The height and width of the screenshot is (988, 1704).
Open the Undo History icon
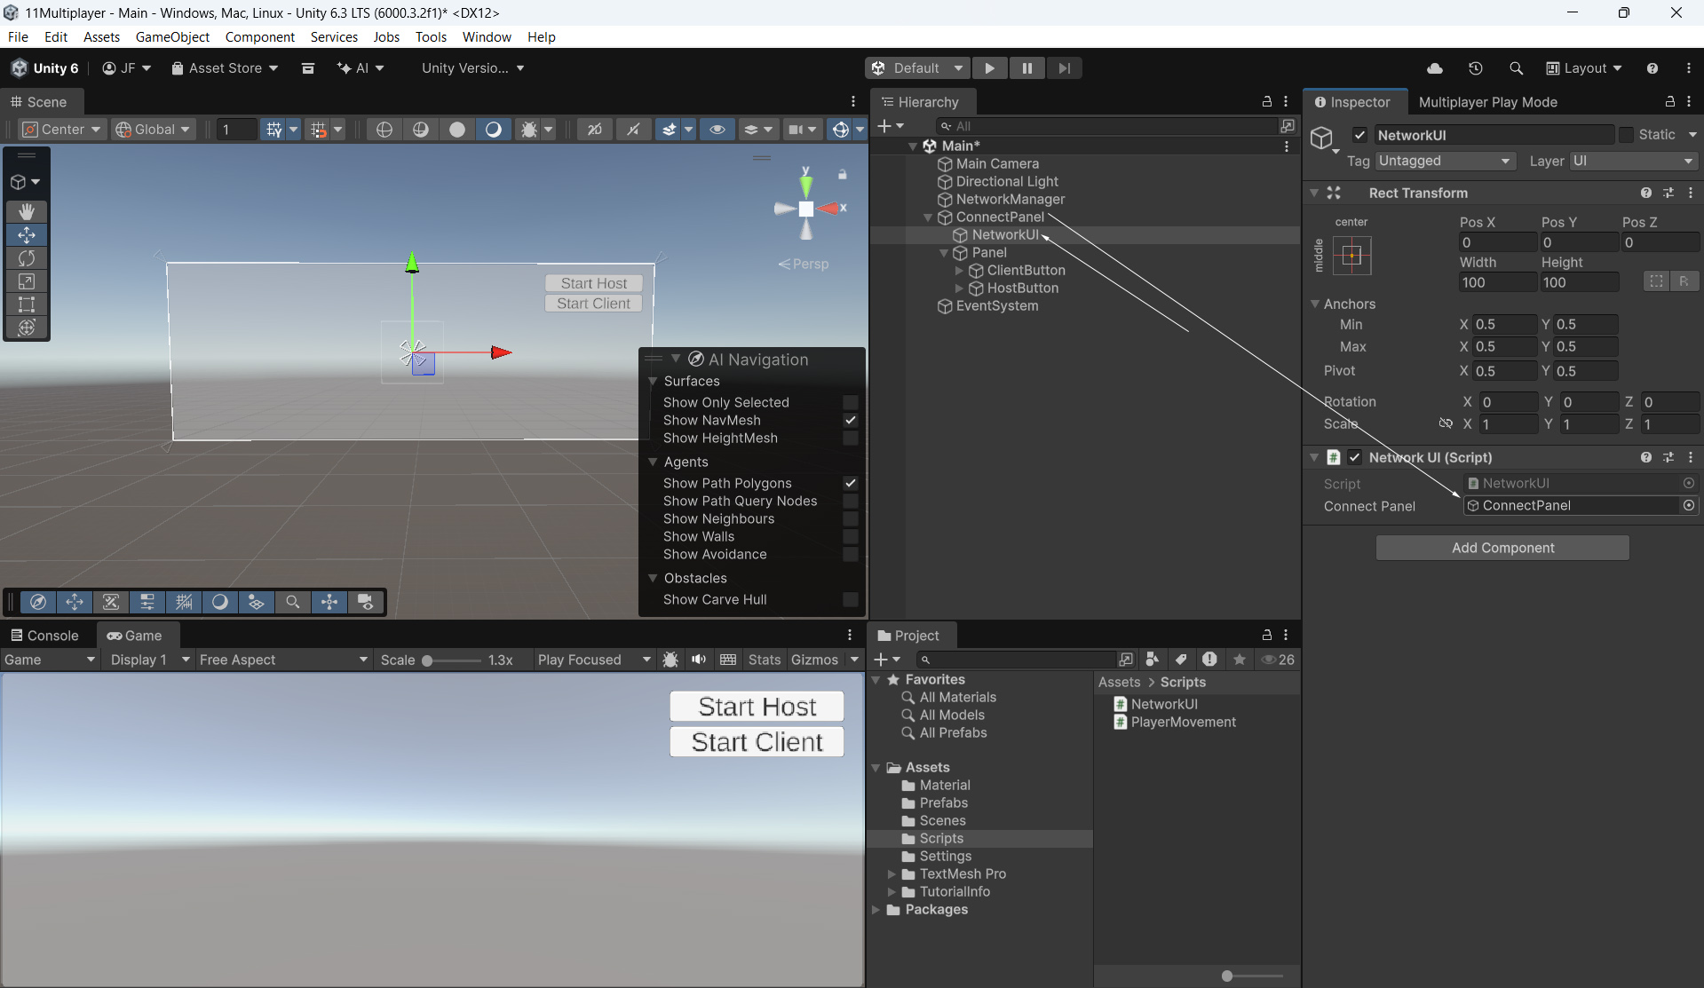(x=1475, y=68)
